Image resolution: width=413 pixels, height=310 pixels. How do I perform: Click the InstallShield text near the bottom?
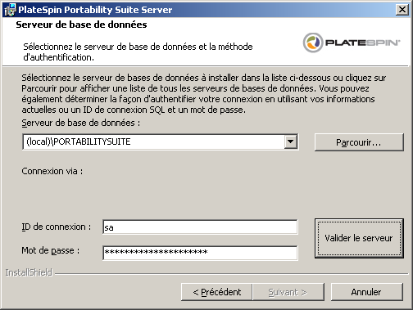29,272
